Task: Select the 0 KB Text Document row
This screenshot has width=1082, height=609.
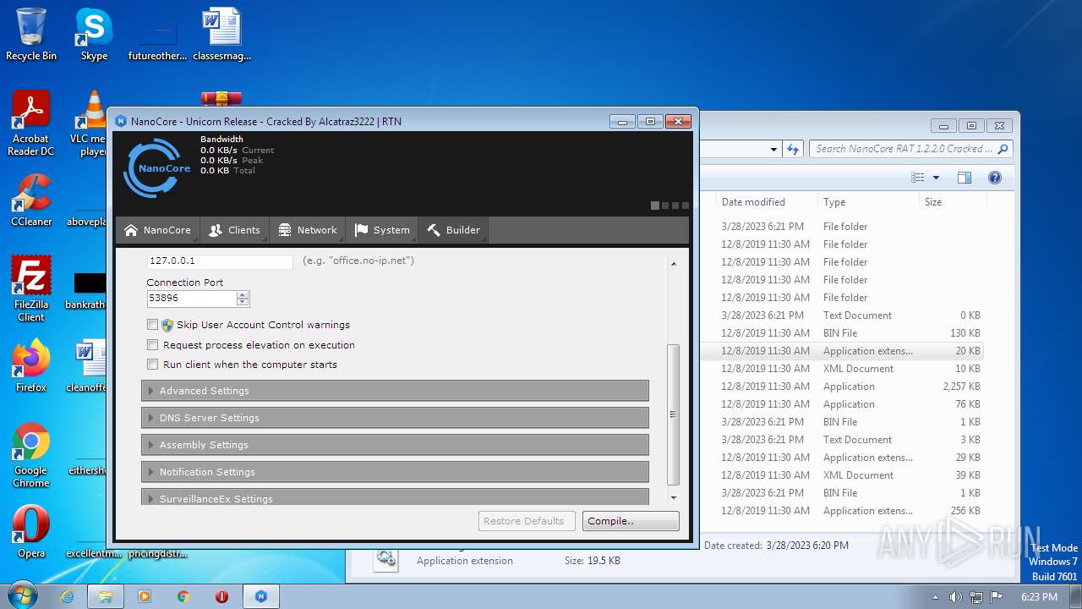Action: pyautogui.click(x=842, y=315)
